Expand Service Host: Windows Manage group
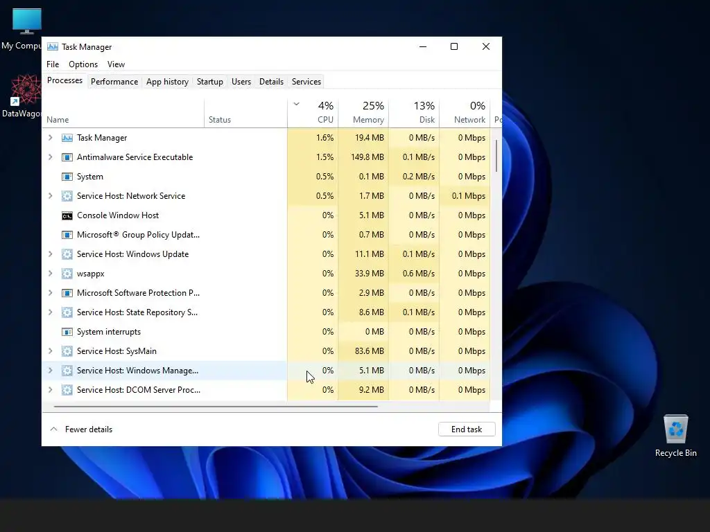The height and width of the screenshot is (532, 710). tap(50, 371)
